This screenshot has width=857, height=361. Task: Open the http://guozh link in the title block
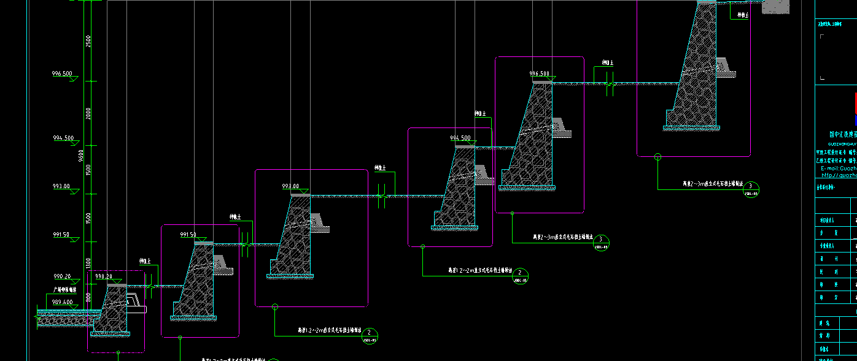pyautogui.click(x=839, y=174)
